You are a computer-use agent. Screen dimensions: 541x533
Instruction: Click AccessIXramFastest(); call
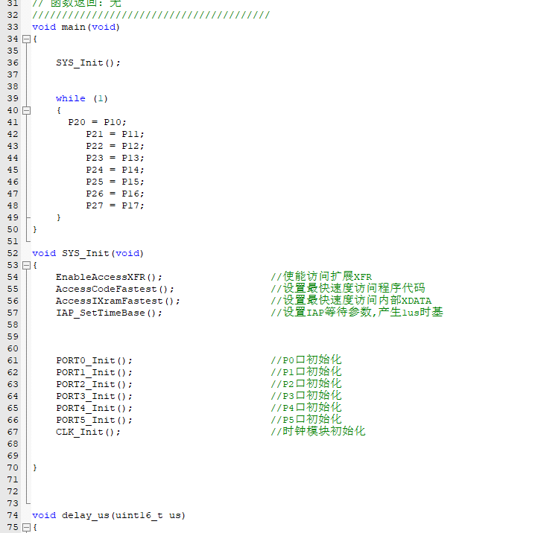tap(118, 301)
